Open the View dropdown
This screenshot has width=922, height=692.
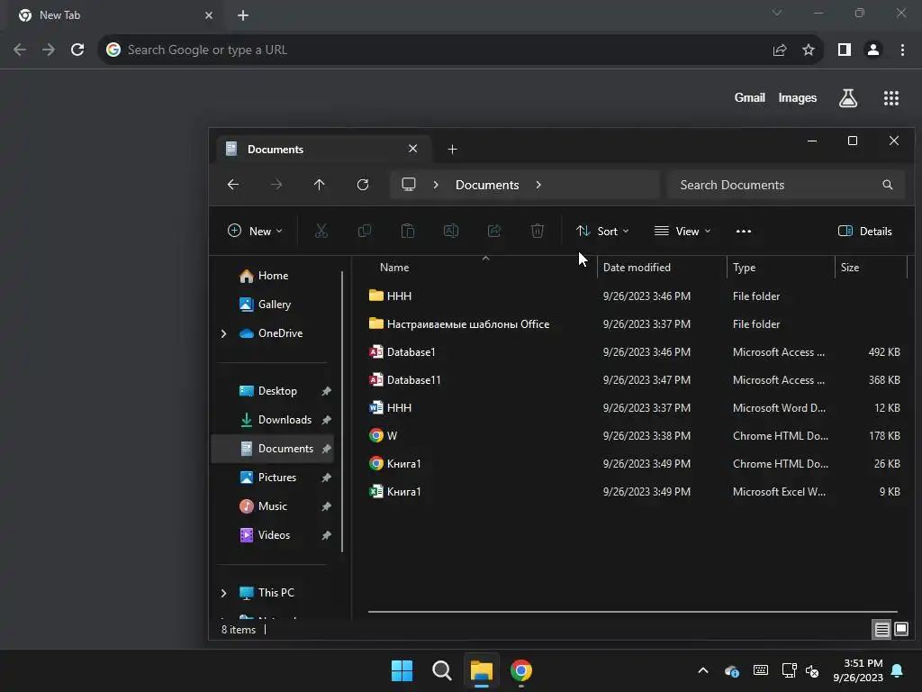tap(682, 232)
